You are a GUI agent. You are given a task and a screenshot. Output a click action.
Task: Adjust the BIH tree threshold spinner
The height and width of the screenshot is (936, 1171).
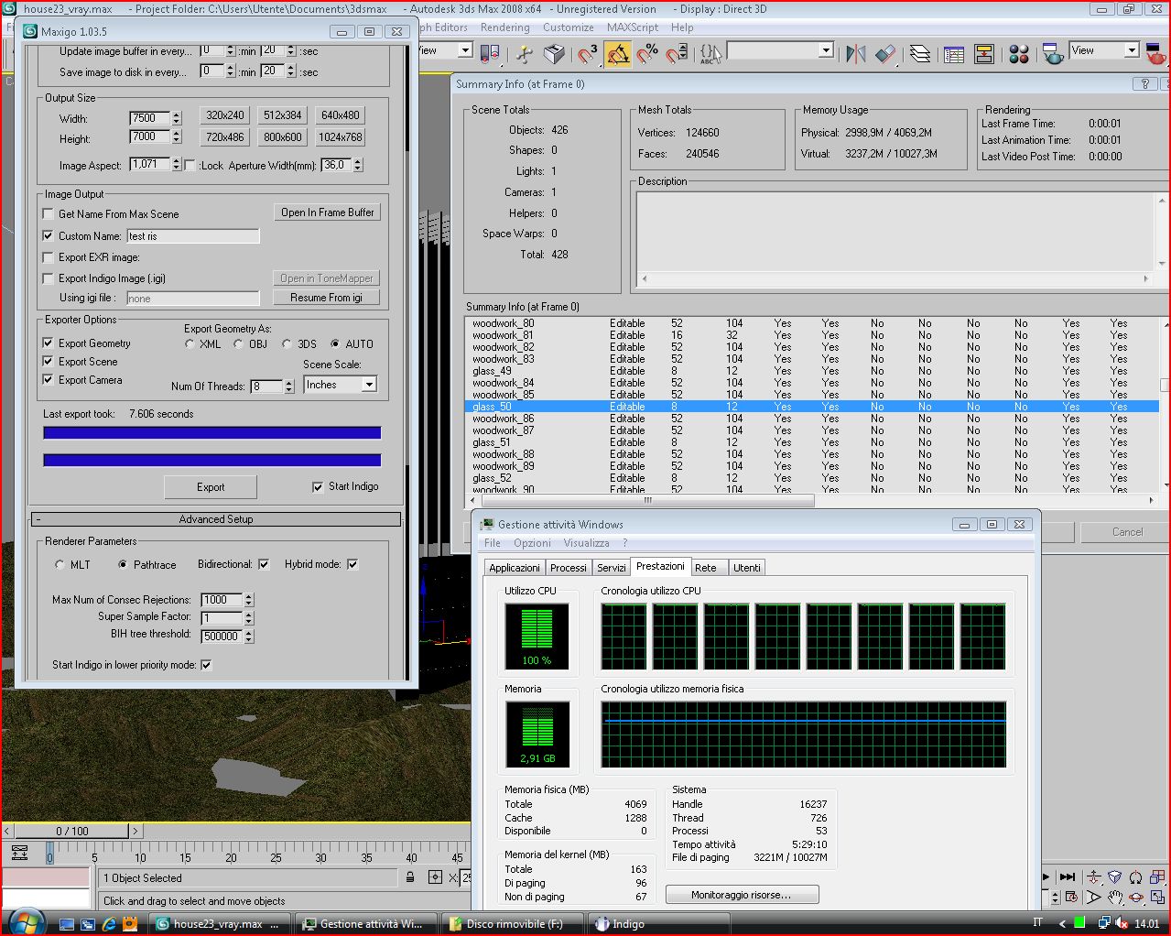(249, 637)
